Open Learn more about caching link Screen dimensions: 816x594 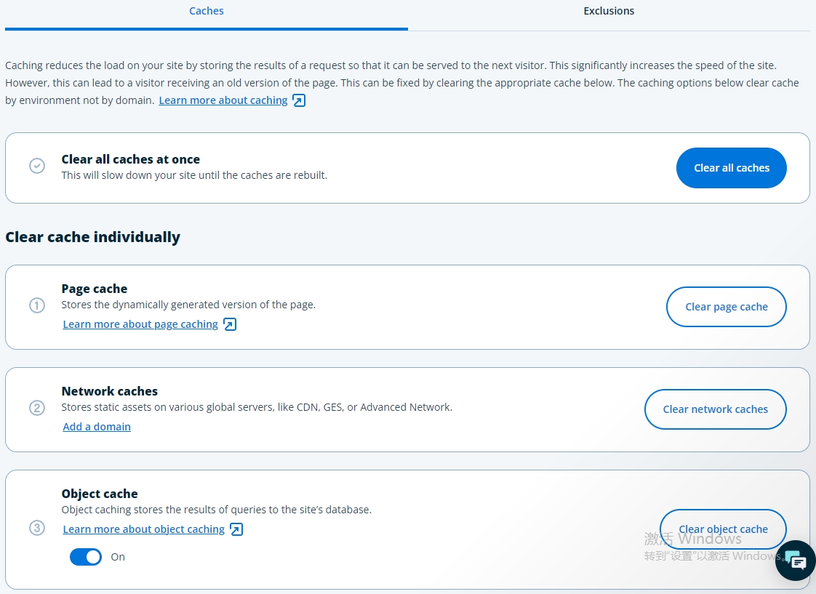point(223,100)
